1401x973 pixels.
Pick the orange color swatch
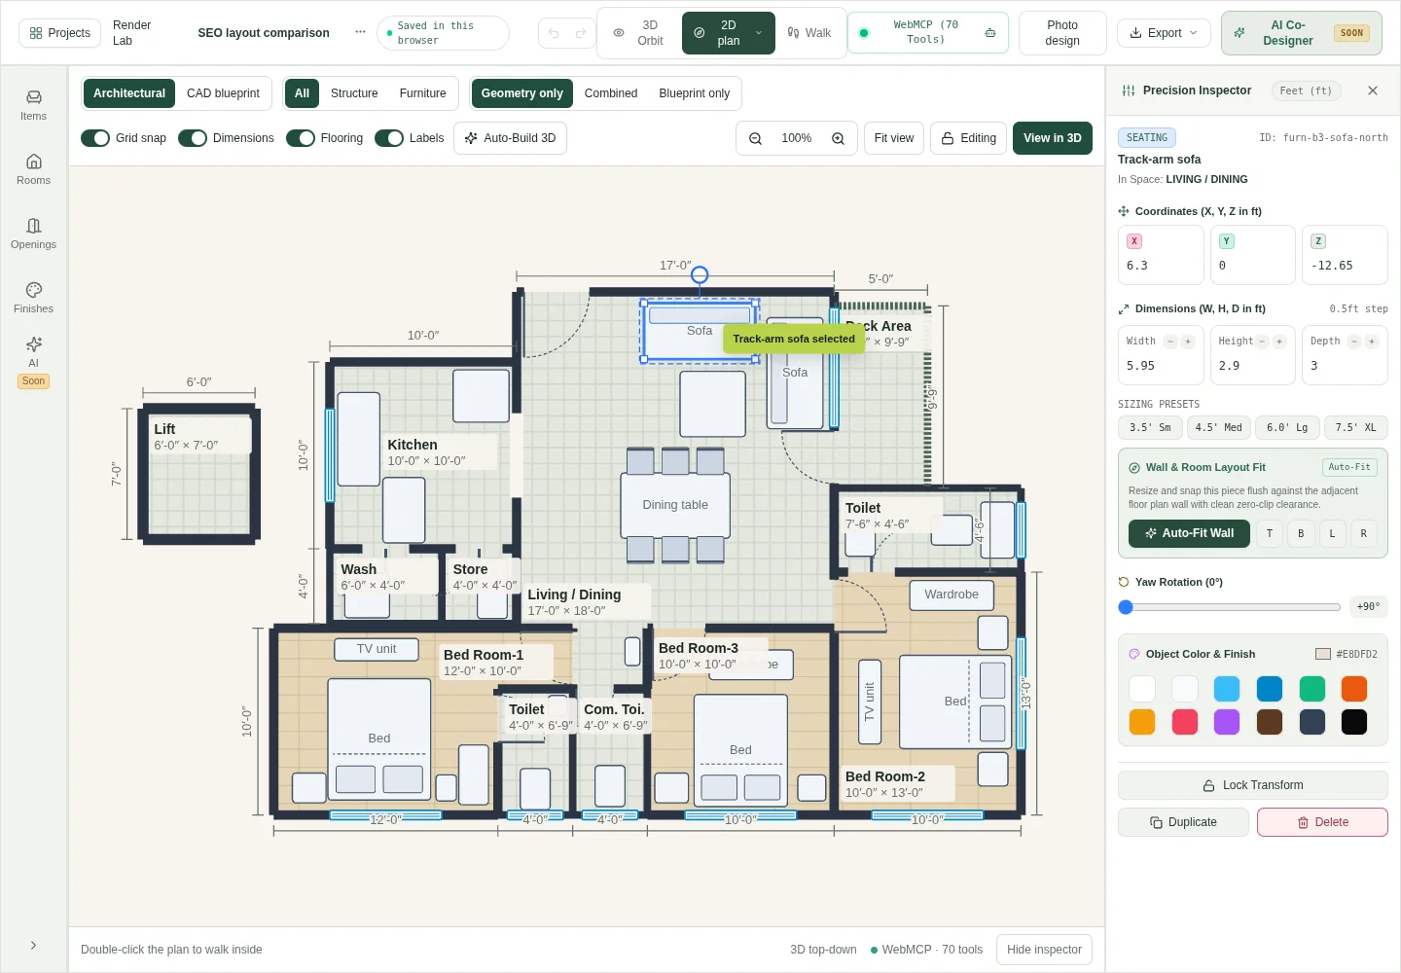tap(1353, 689)
